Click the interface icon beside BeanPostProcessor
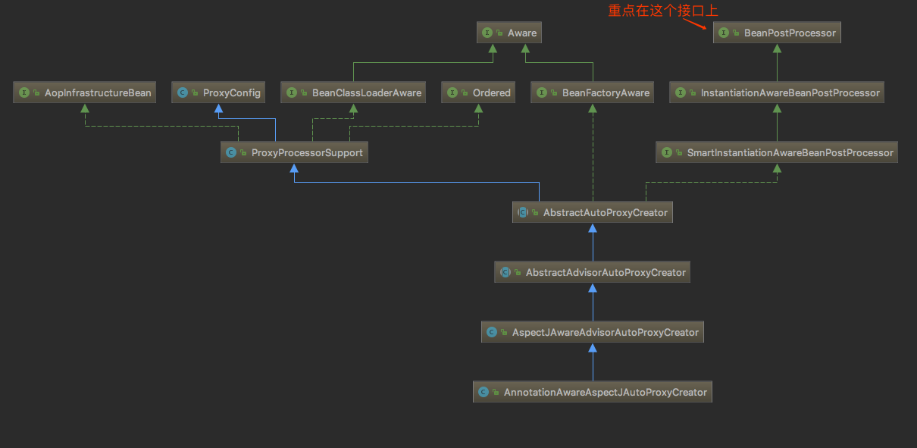This screenshot has width=917, height=448. pos(724,33)
